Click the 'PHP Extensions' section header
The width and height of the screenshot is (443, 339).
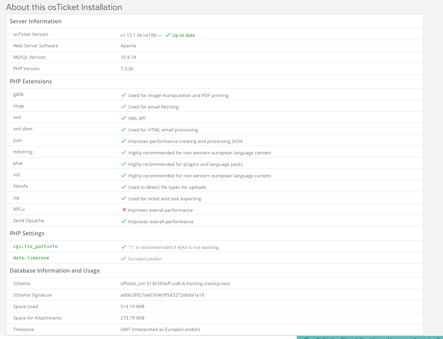click(x=31, y=81)
